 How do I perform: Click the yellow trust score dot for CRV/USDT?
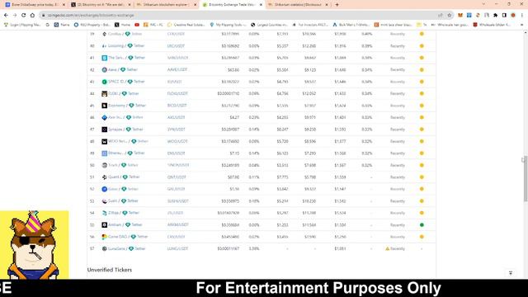(x=422, y=237)
